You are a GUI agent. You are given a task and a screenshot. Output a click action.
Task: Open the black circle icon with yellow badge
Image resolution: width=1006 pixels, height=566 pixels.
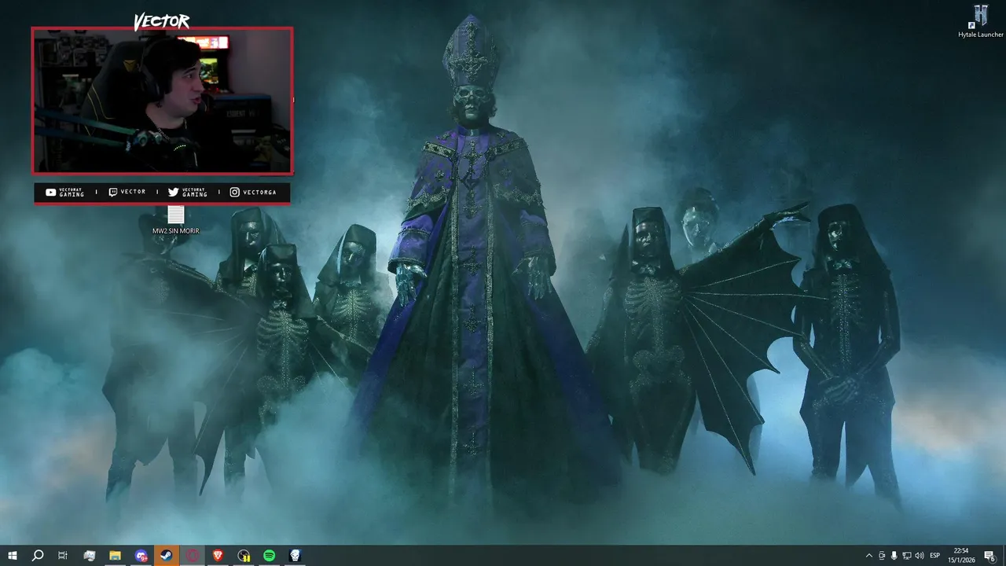pos(244,556)
